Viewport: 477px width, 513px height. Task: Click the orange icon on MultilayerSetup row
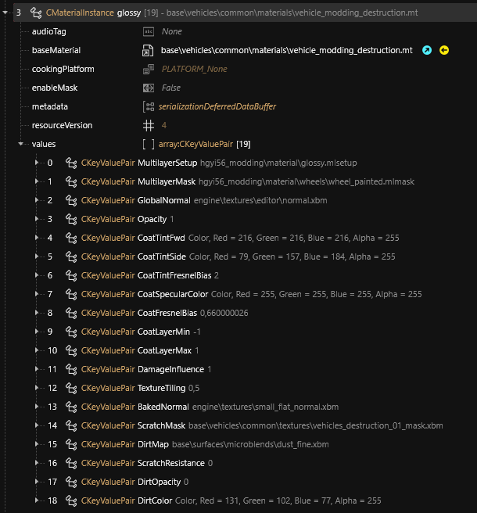(x=71, y=163)
